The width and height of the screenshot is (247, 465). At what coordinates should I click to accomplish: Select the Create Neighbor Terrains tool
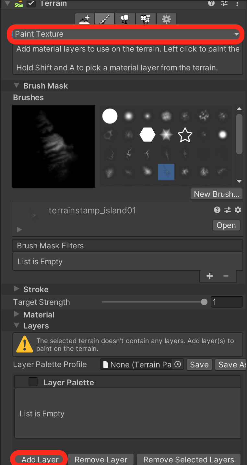coord(84,19)
